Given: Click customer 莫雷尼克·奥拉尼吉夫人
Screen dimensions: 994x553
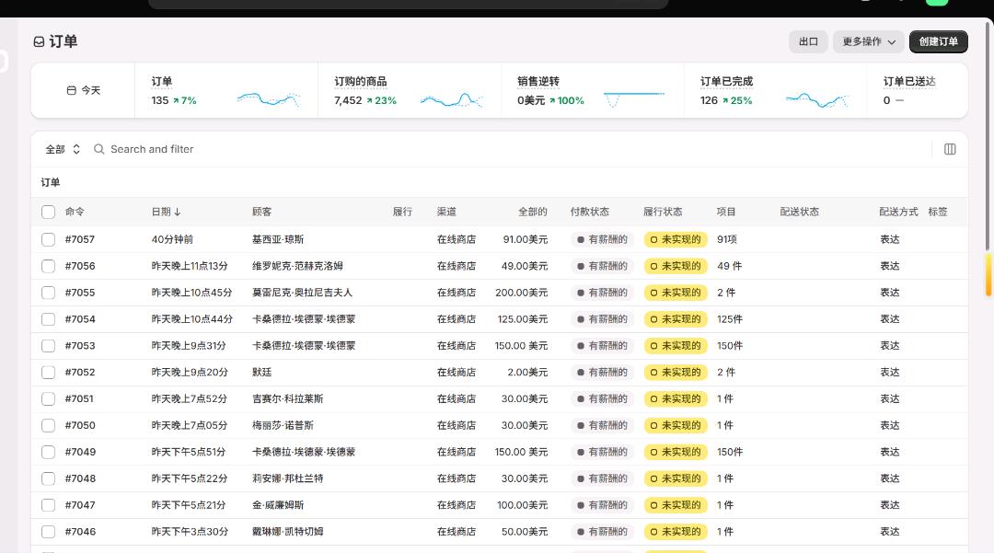Looking at the screenshot, I should pyautogui.click(x=303, y=293).
